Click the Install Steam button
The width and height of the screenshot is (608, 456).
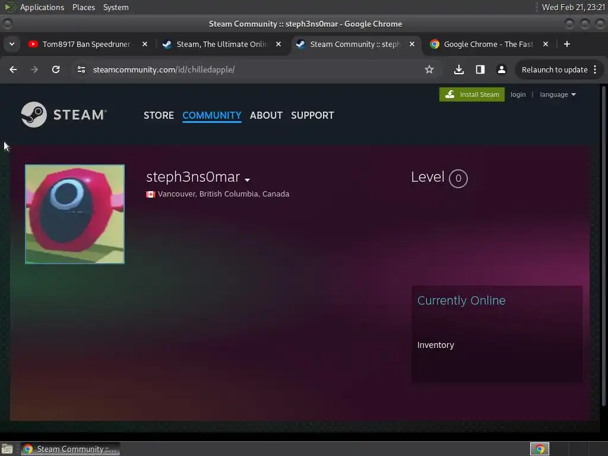472,94
